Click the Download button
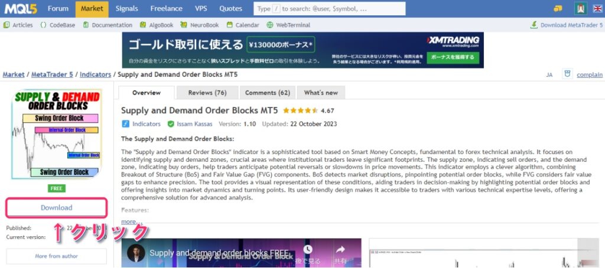The height and width of the screenshot is (268, 605). (x=56, y=207)
